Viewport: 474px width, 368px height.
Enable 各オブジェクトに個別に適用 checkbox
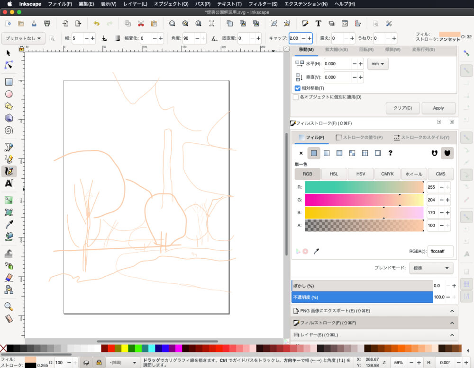pos(296,97)
